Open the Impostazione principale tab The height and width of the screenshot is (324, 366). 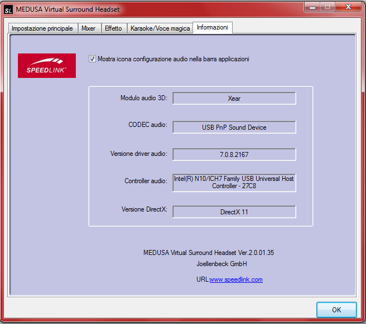tap(42, 28)
